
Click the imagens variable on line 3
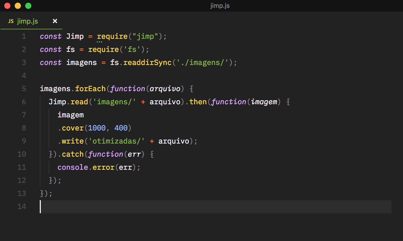[81, 63]
